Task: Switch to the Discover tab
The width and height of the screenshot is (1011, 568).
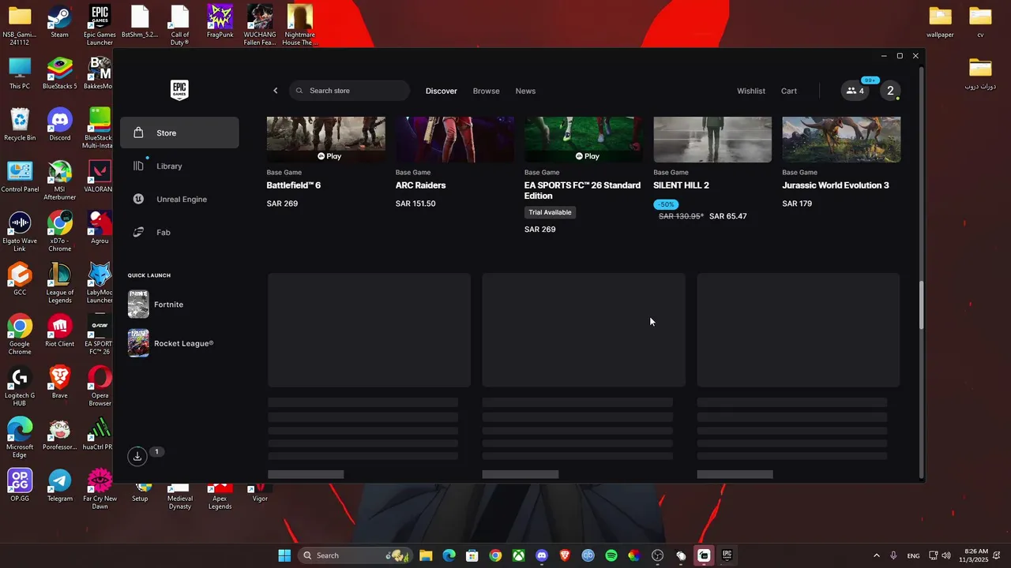Action: 441,91
